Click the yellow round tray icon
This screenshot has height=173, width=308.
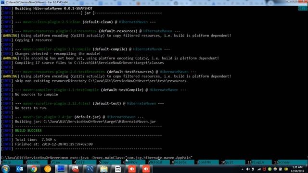(286, 169)
